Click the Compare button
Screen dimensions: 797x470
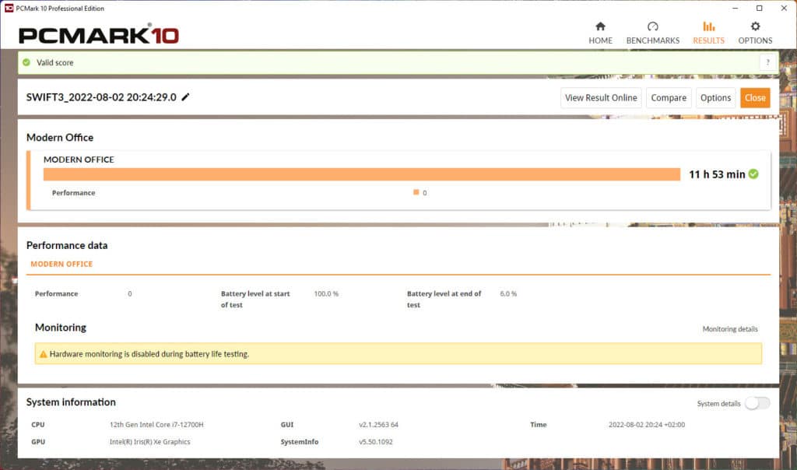[669, 97]
